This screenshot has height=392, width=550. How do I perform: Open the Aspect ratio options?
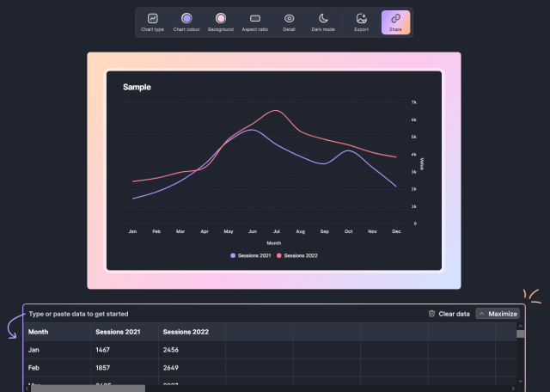pos(255,22)
